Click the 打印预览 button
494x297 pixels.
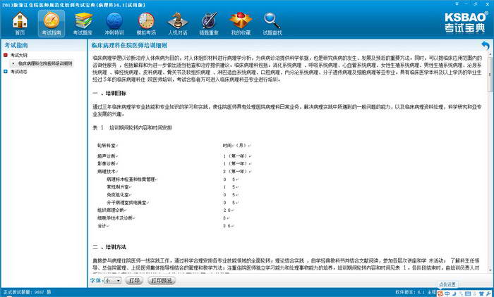tap(162, 281)
